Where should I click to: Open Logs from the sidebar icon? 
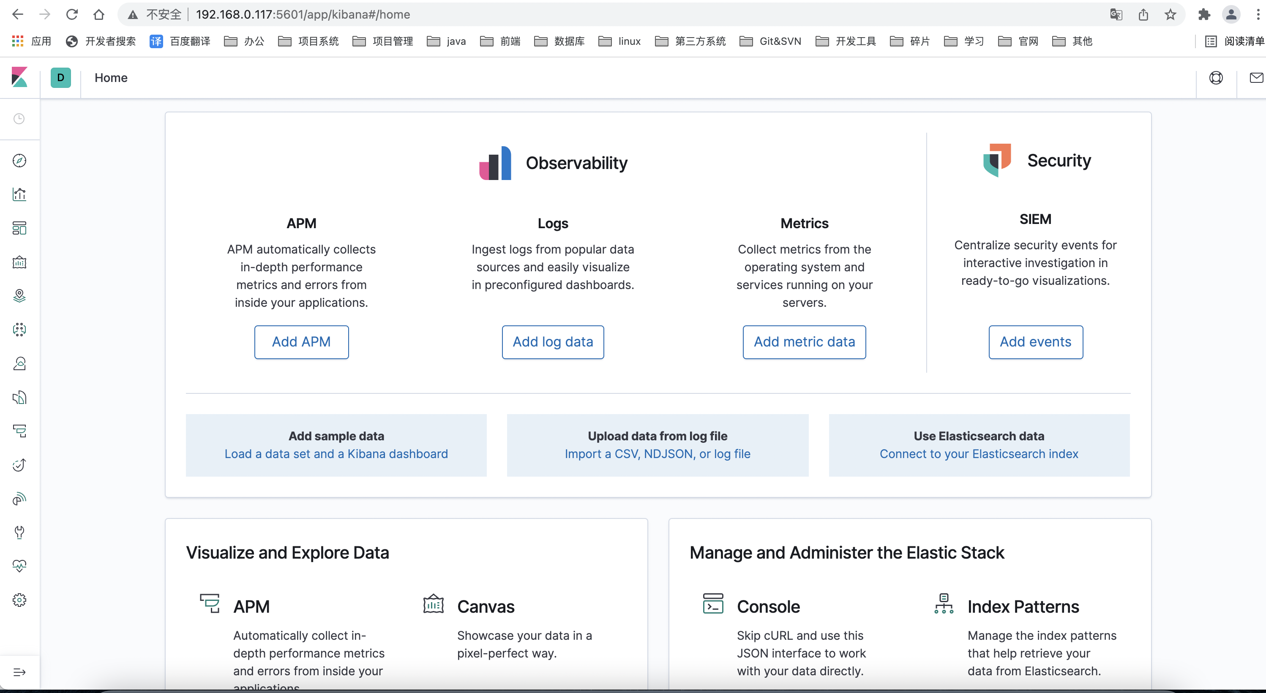coord(19,397)
